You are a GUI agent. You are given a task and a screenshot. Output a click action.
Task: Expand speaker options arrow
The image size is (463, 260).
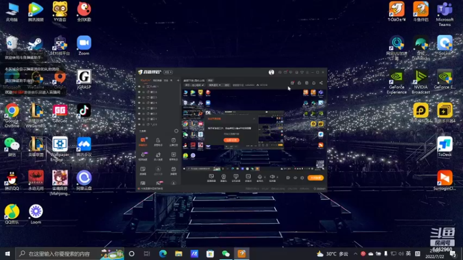[278, 177]
